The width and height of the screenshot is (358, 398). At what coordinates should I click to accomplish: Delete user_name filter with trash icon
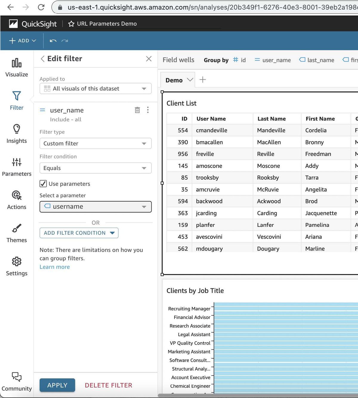coord(137,110)
